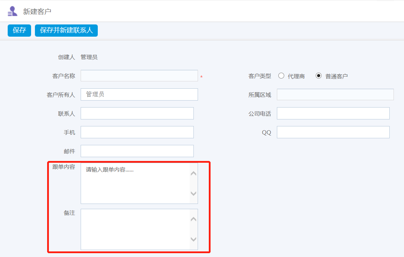Focus the 客户名称 required input field
Screen dimensions: 404x257
tap(139, 76)
